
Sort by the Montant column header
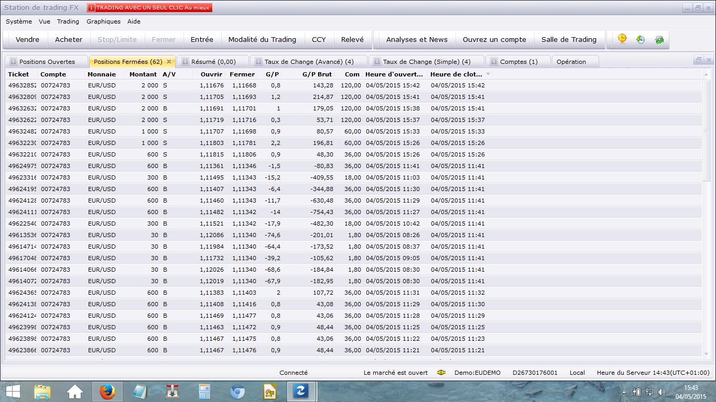point(143,74)
